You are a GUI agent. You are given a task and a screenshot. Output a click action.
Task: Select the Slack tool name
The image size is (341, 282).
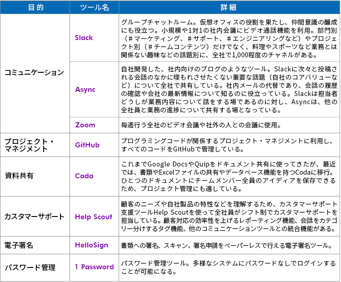pos(84,38)
